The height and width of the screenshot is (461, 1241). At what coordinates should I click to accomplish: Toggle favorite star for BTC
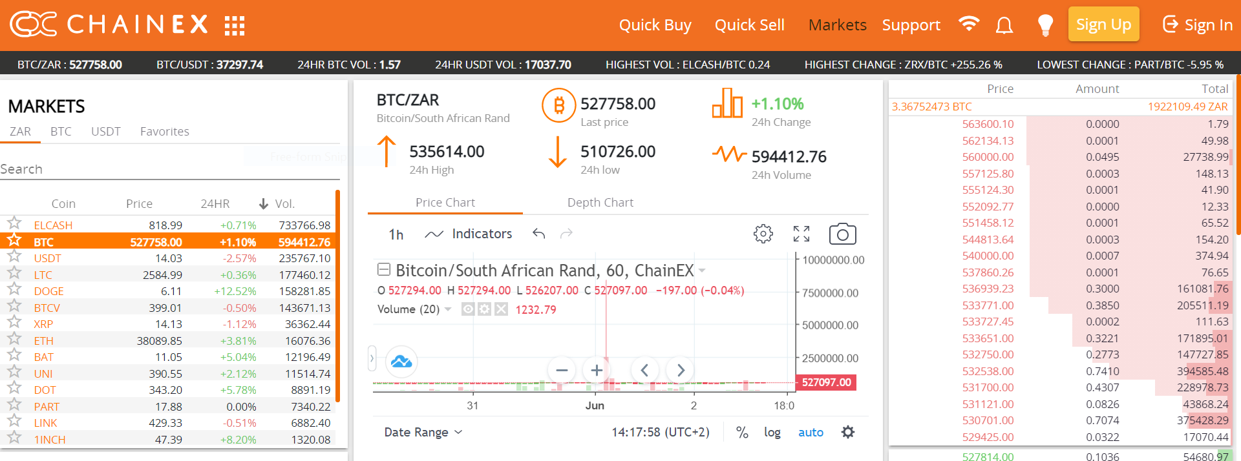point(14,240)
